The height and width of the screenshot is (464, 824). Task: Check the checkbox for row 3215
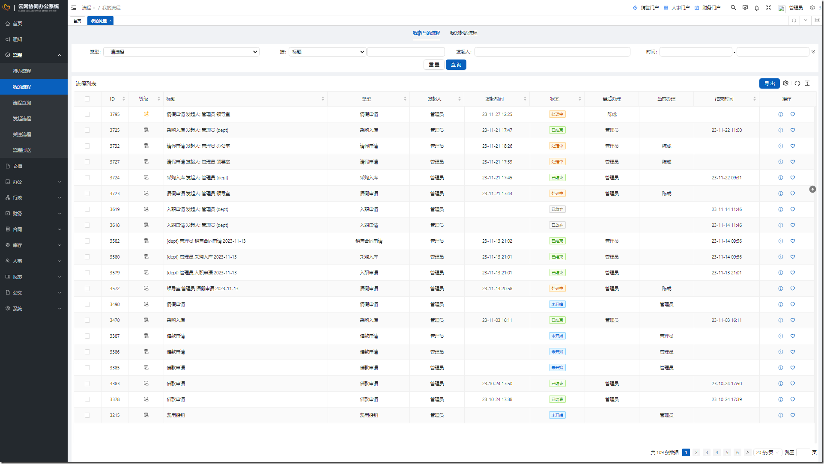87,415
